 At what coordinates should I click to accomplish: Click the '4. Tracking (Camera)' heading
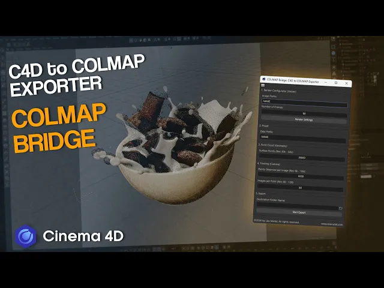(269, 164)
